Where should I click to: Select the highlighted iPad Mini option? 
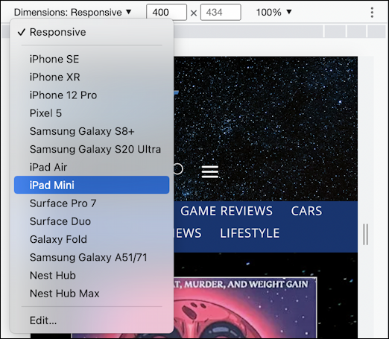point(92,185)
